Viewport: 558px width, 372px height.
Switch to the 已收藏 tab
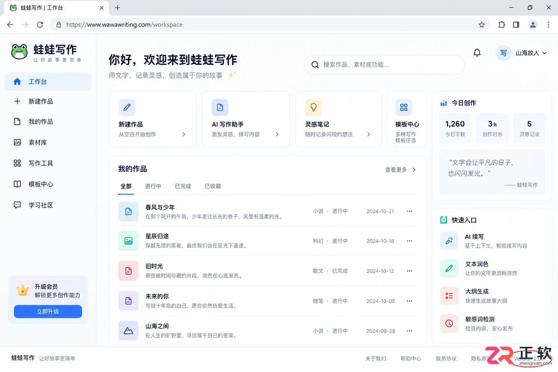click(213, 186)
